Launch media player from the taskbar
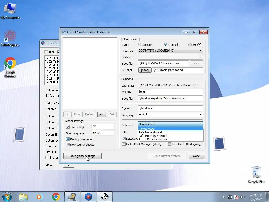 pyautogui.click(x=39, y=197)
